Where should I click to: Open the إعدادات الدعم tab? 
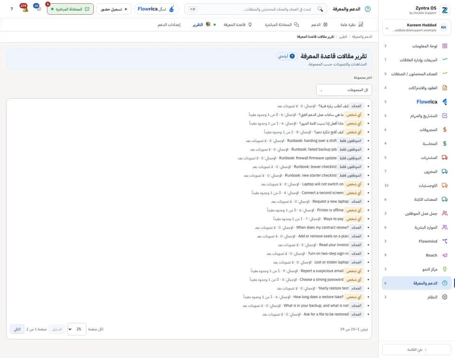(x=169, y=25)
